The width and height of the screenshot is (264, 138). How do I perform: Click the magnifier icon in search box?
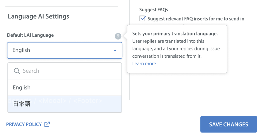pyautogui.click(x=17, y=71)
